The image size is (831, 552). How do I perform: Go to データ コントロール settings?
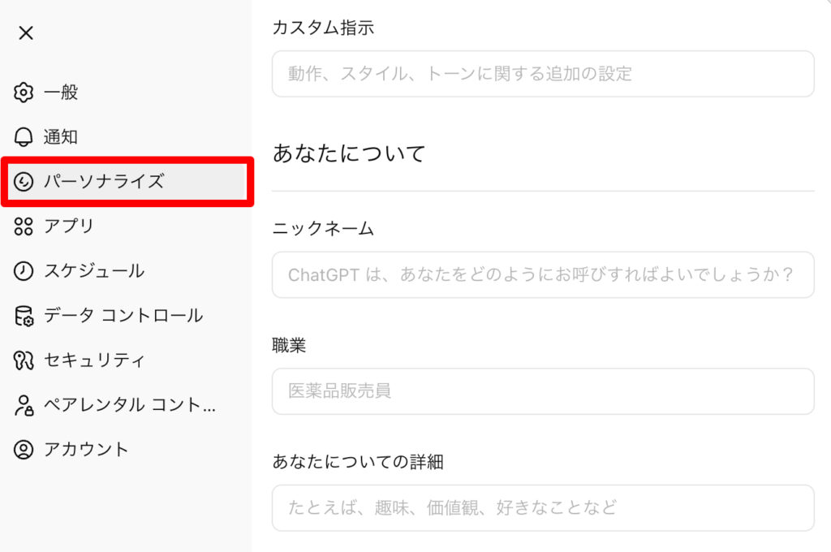pyautogui.click(x=123, y=316)
